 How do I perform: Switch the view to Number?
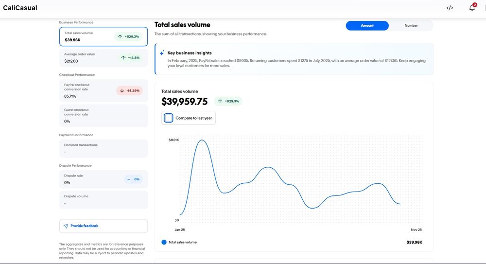pos(411,26)
